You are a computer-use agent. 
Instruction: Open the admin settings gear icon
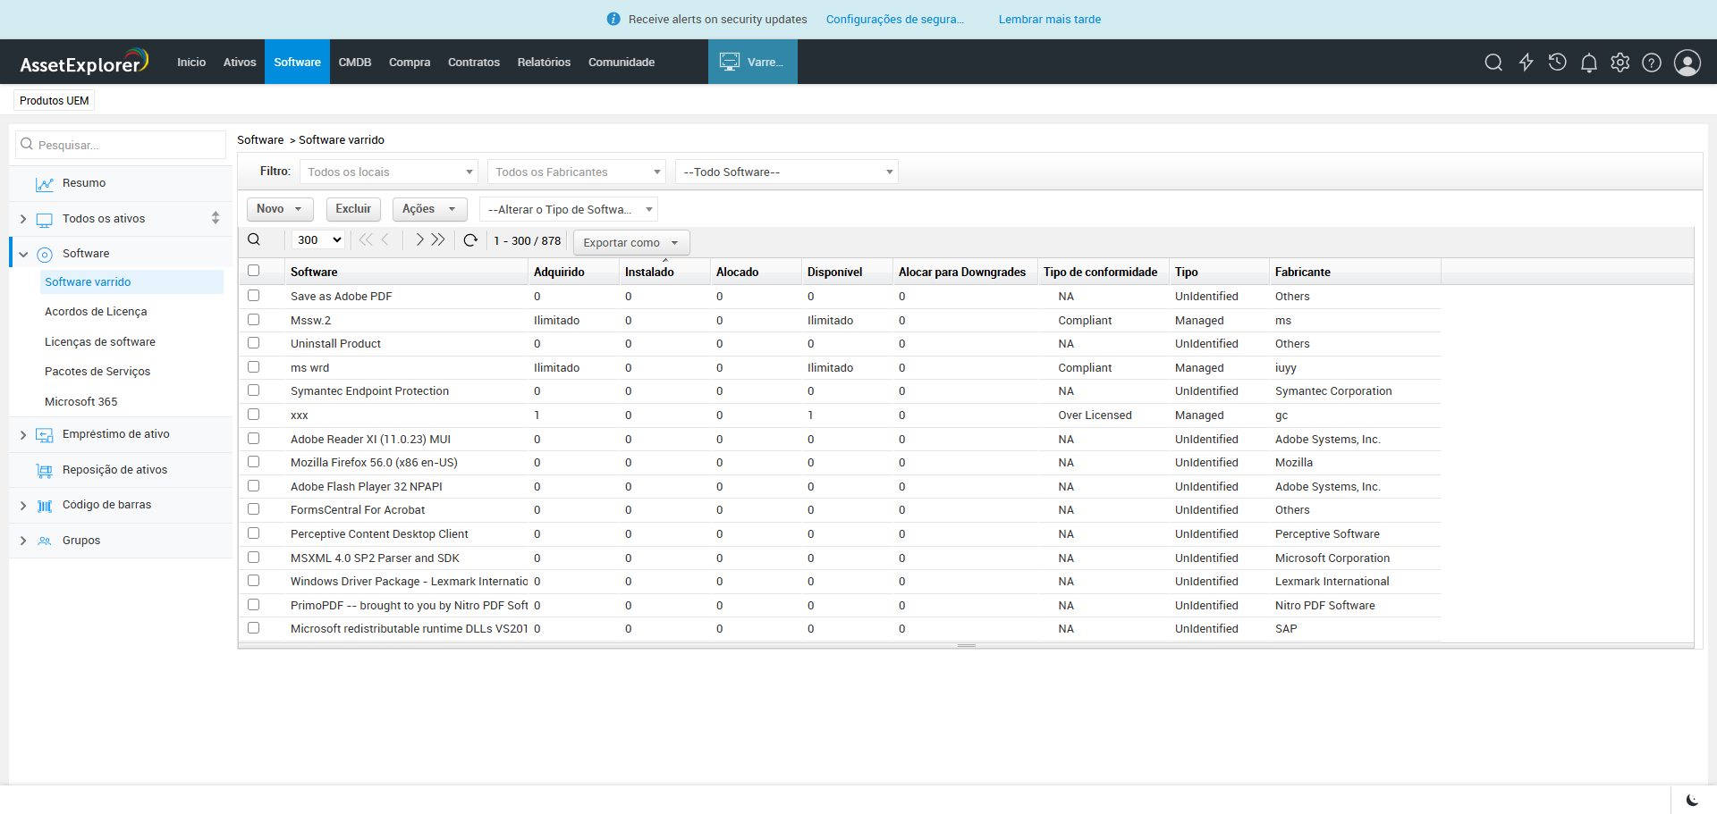click(1620, 63)
